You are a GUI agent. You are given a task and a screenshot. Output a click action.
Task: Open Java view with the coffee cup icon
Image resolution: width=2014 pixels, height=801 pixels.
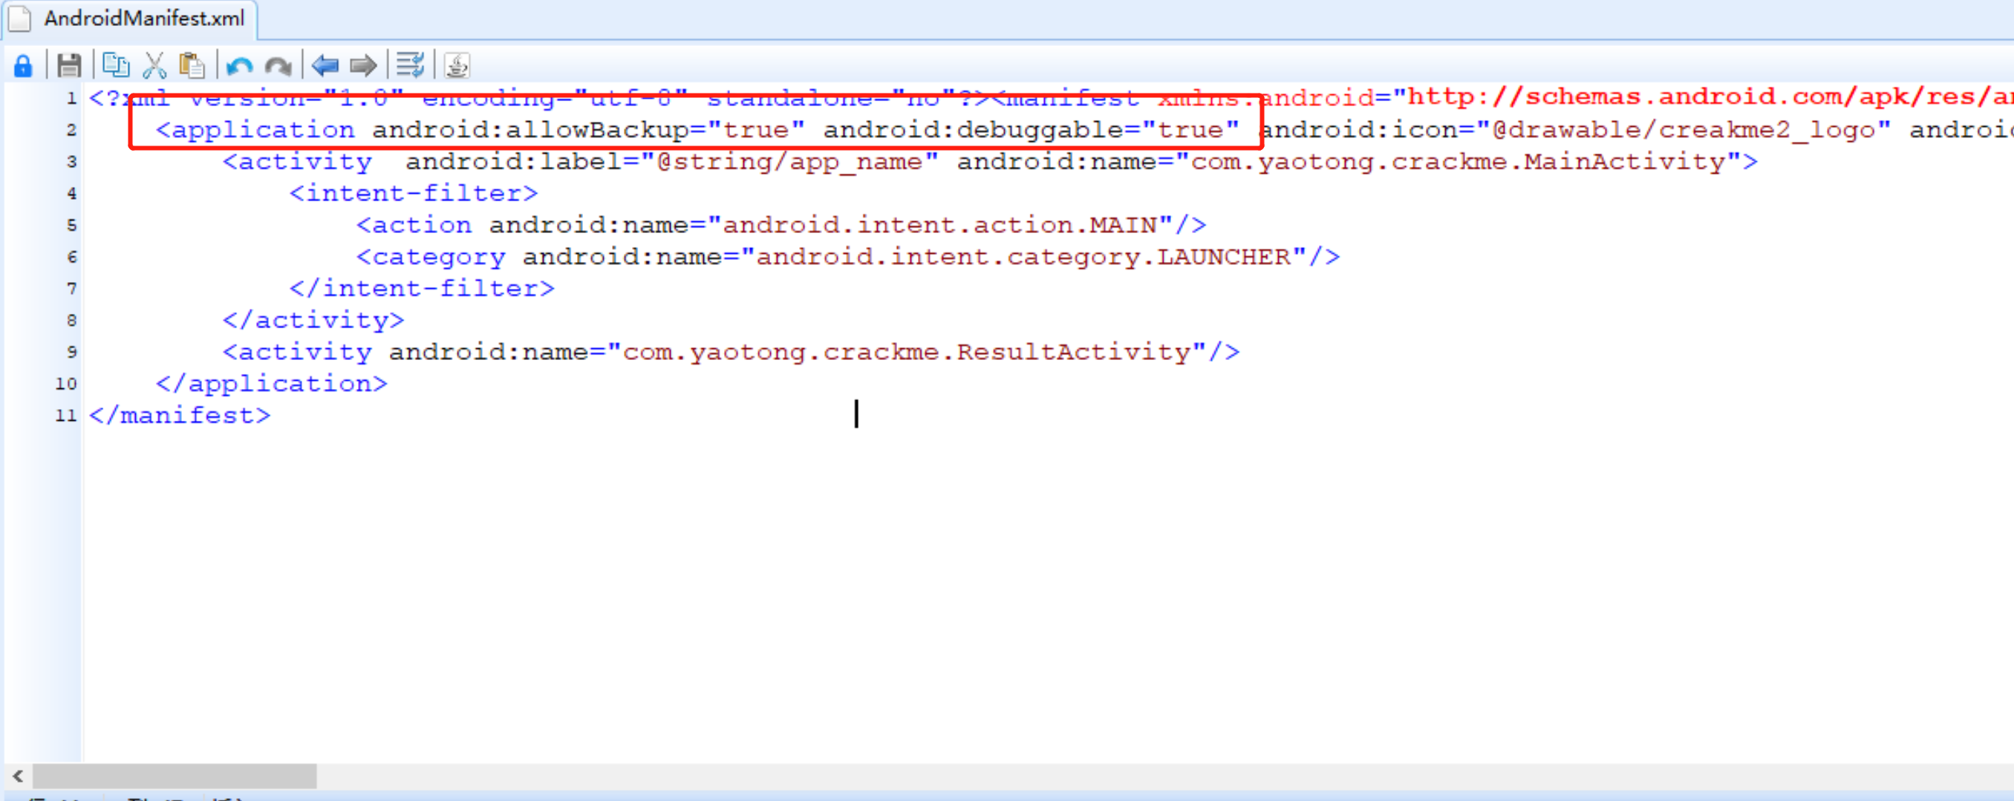point(457,65)
